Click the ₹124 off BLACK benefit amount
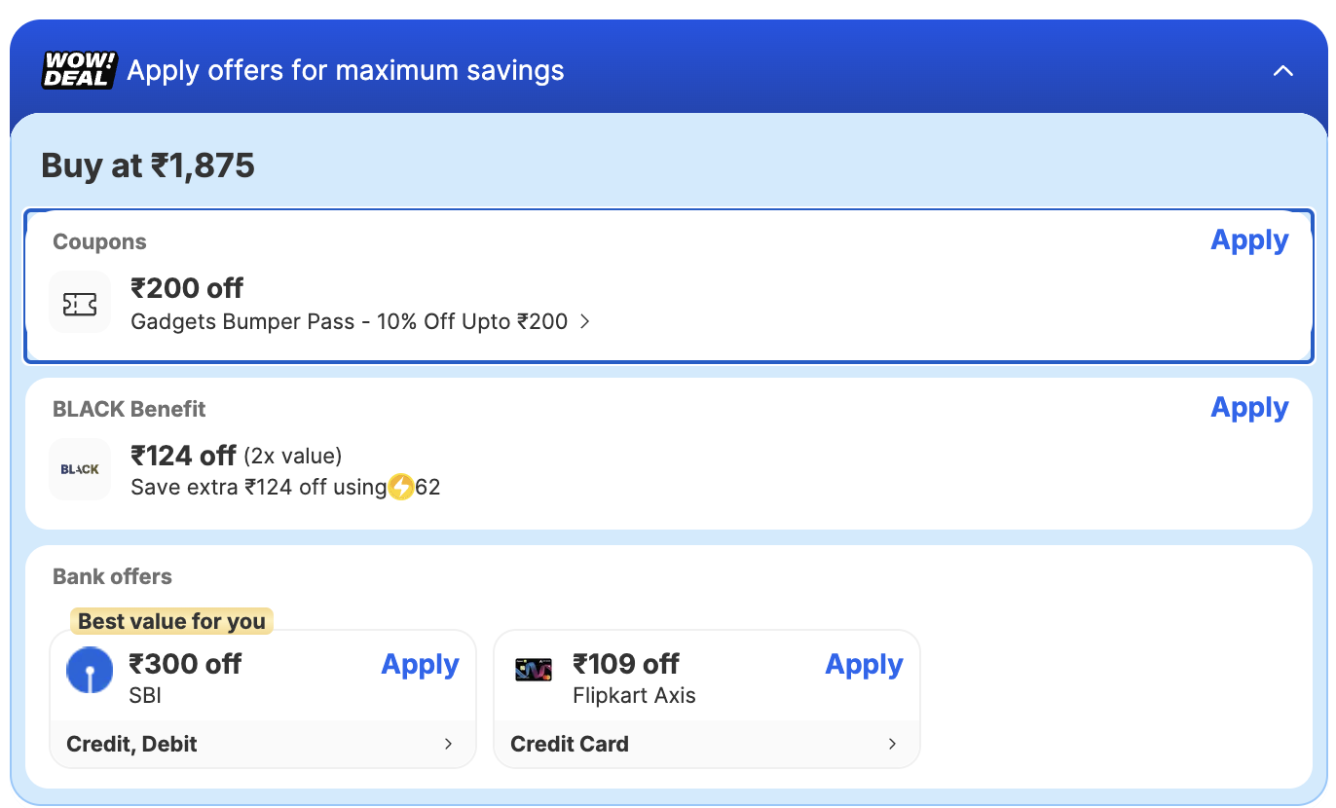The width and height of the screenshot is (1336, 808). (x=183, y=455)
